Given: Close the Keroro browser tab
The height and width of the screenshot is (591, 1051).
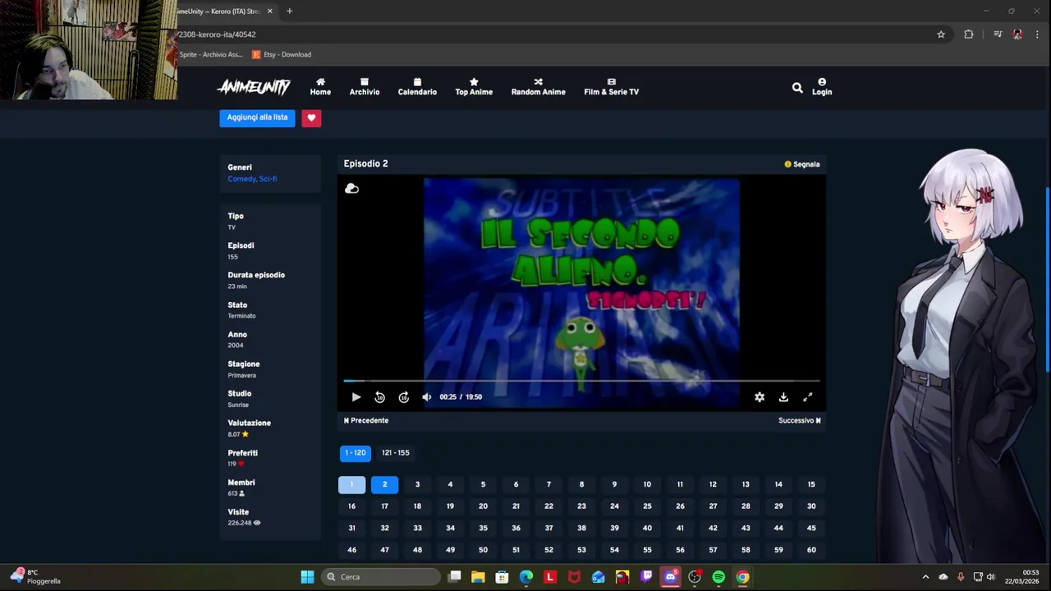Looking at the screenshot, I should pos(269,11).
